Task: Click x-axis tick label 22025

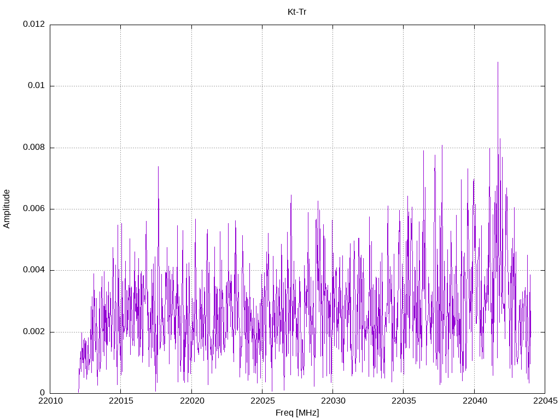Action: click(262, 401)
